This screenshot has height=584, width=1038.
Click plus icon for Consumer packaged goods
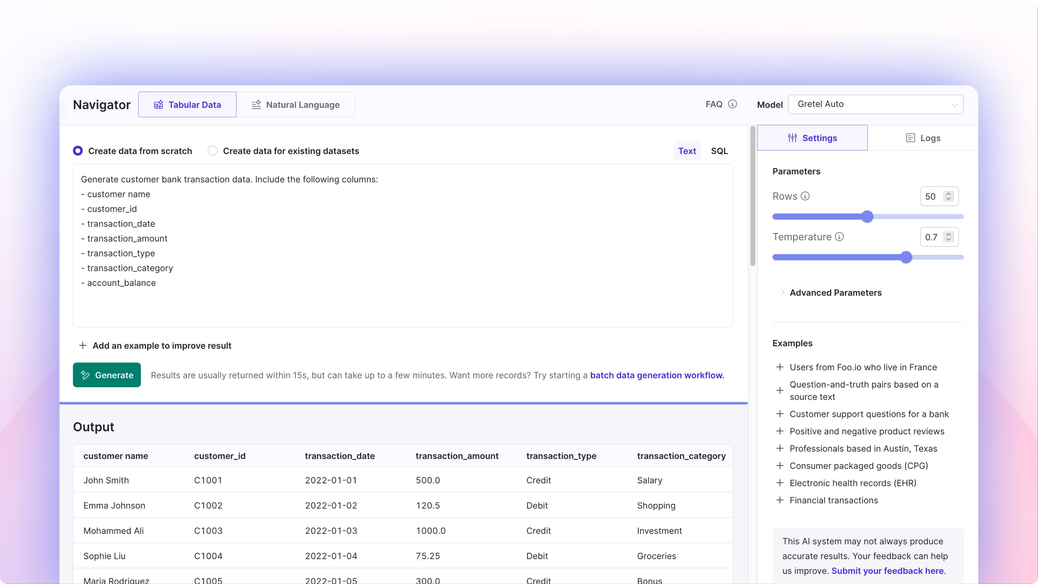[780, 466]
